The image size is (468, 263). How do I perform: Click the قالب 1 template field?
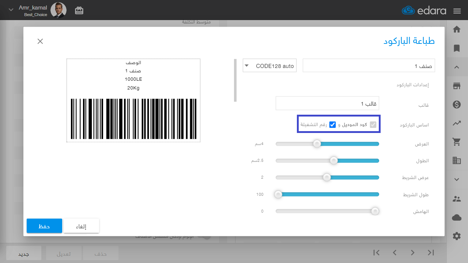point(327,103)
